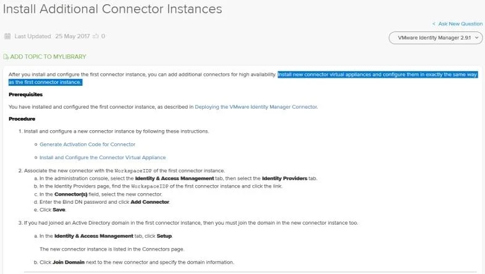
Task: Click the calendar icon beside Last Updated
Action: (x=7, y=36)
